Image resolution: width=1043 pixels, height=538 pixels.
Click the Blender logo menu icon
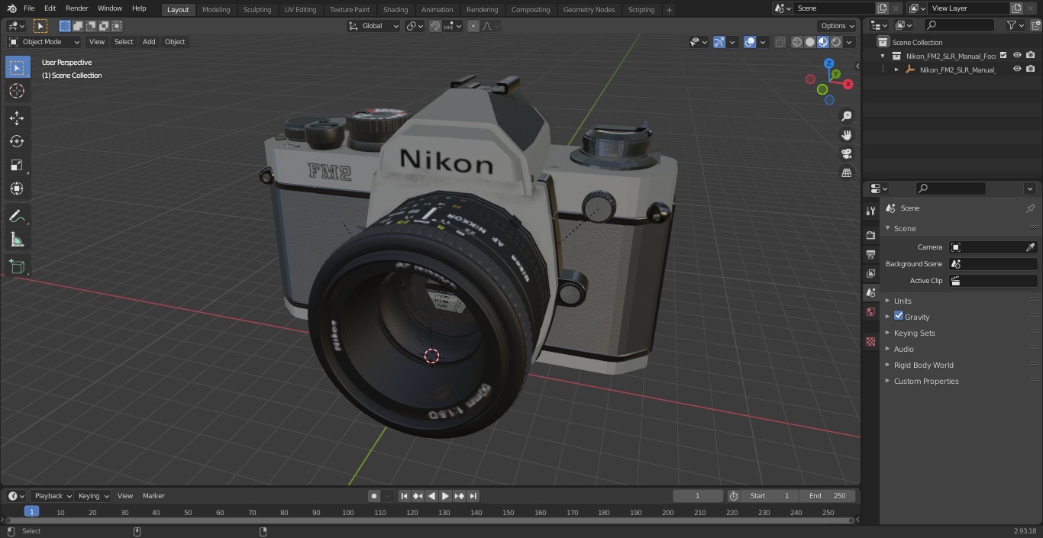pos(11,8)
